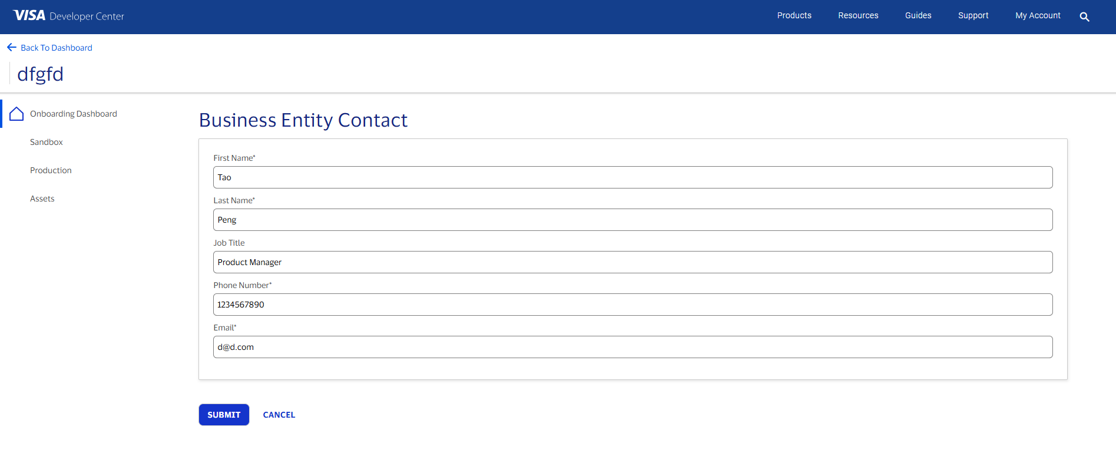This screenshot has width=1116, height=453.
Task: Open the My Account menu
Action: click(x=1038, y=16)
